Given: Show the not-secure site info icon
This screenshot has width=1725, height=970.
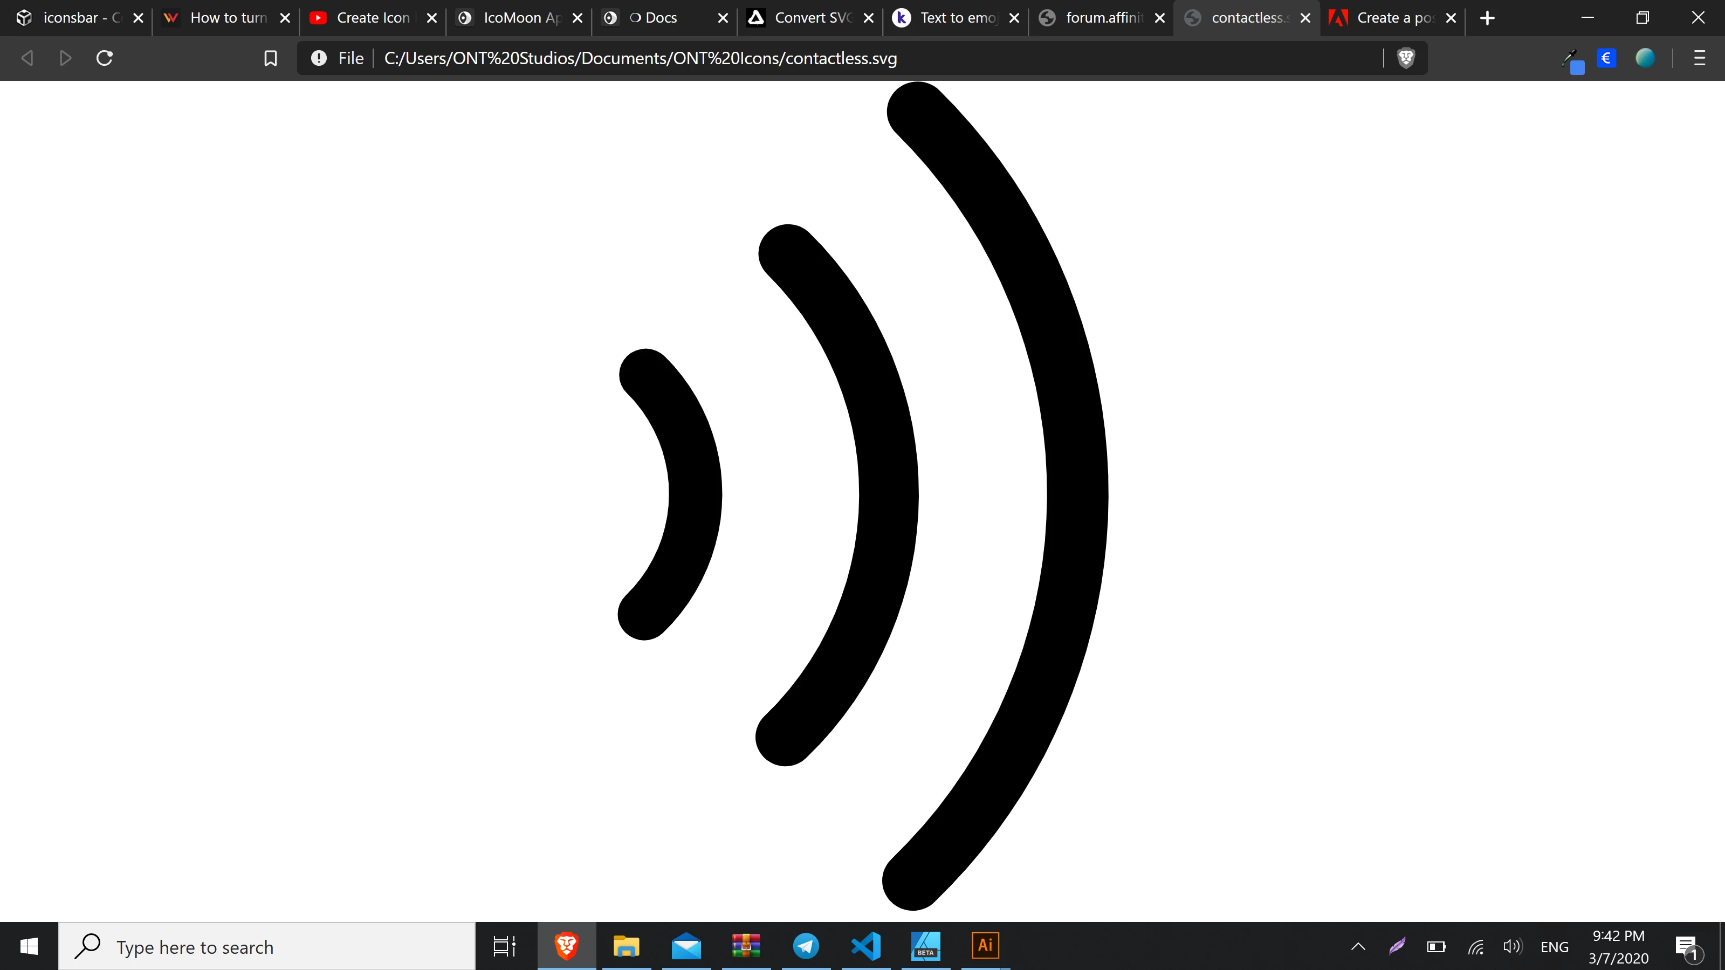Looking at the screenshot, I should click(x=319, y=58).
